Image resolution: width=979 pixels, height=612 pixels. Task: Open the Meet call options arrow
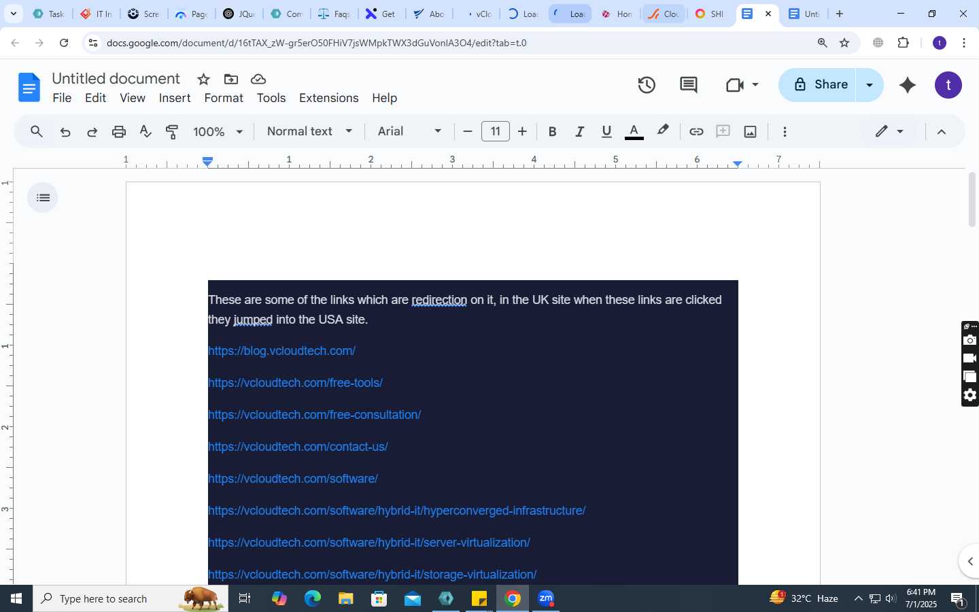click(755, 85)
